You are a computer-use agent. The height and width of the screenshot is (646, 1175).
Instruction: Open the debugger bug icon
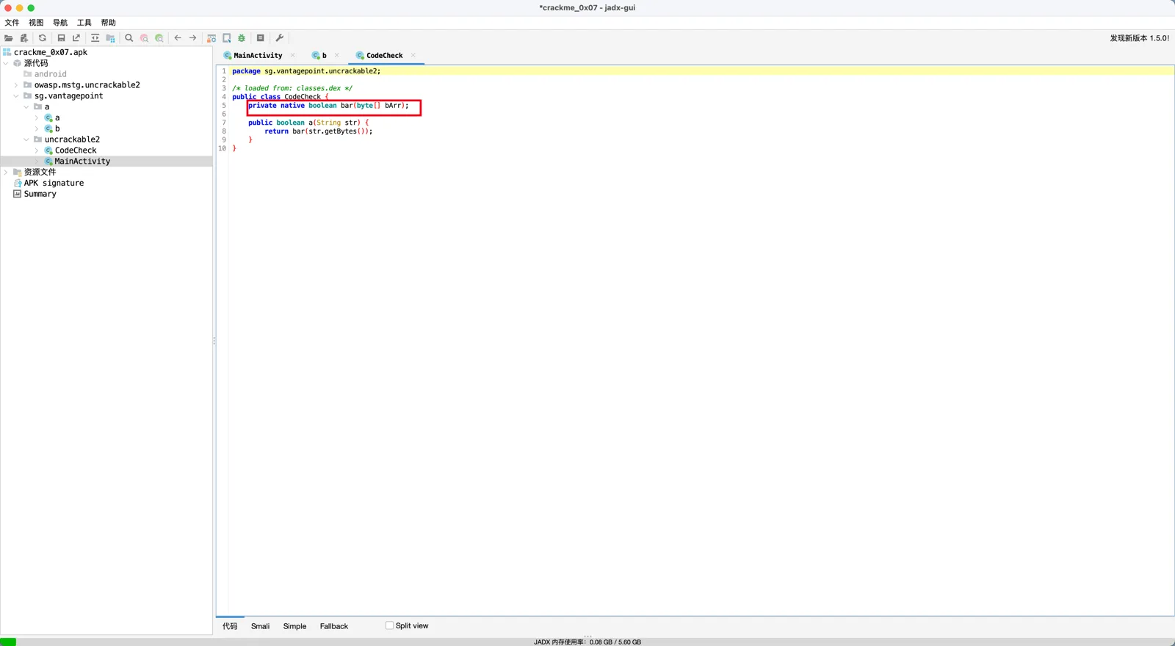point(242,38)
